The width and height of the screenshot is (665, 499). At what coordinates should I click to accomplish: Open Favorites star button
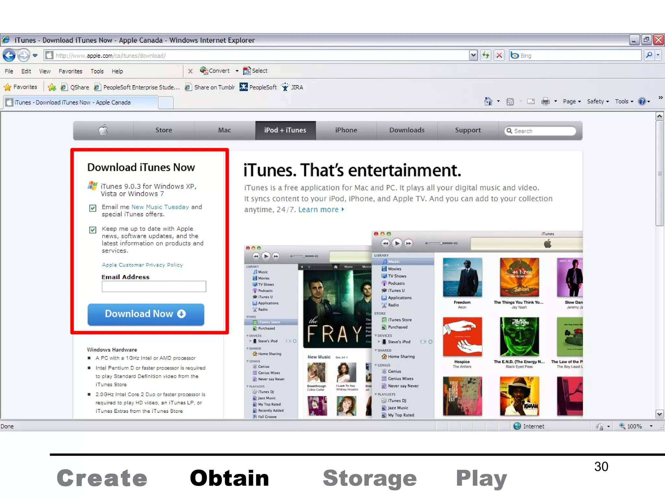[20, 87]
